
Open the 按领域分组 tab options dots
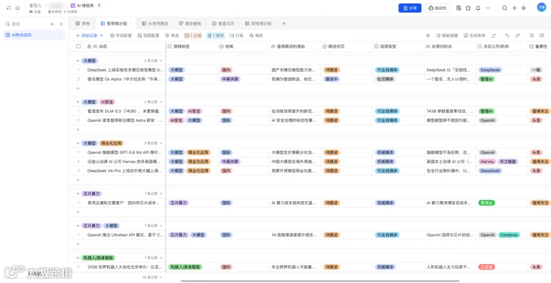[131, 23]
